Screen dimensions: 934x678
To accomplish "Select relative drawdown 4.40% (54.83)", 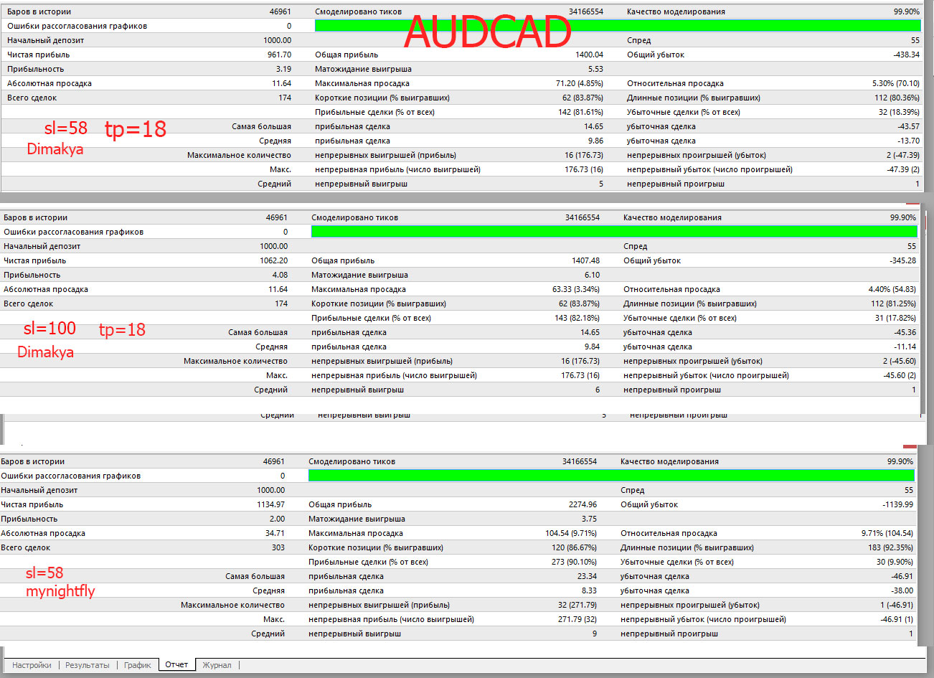I will tap(892, 289).
